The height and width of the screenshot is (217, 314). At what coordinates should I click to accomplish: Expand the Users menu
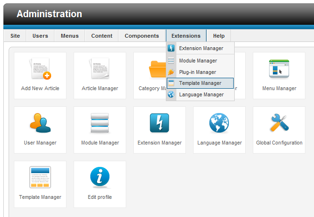point(40,36)
